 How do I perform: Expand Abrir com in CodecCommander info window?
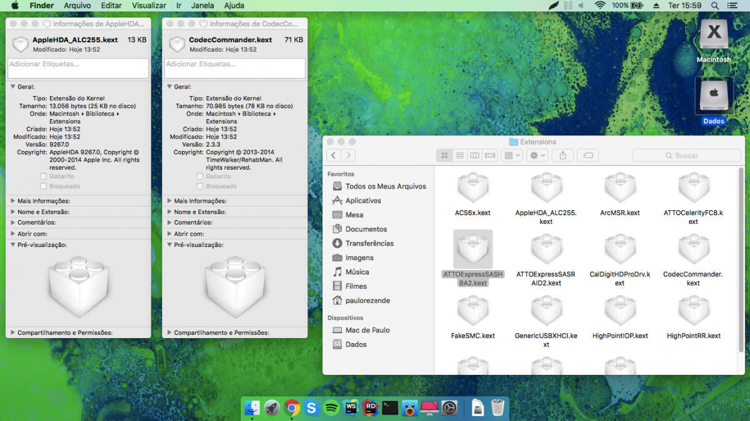pos(169,234)
